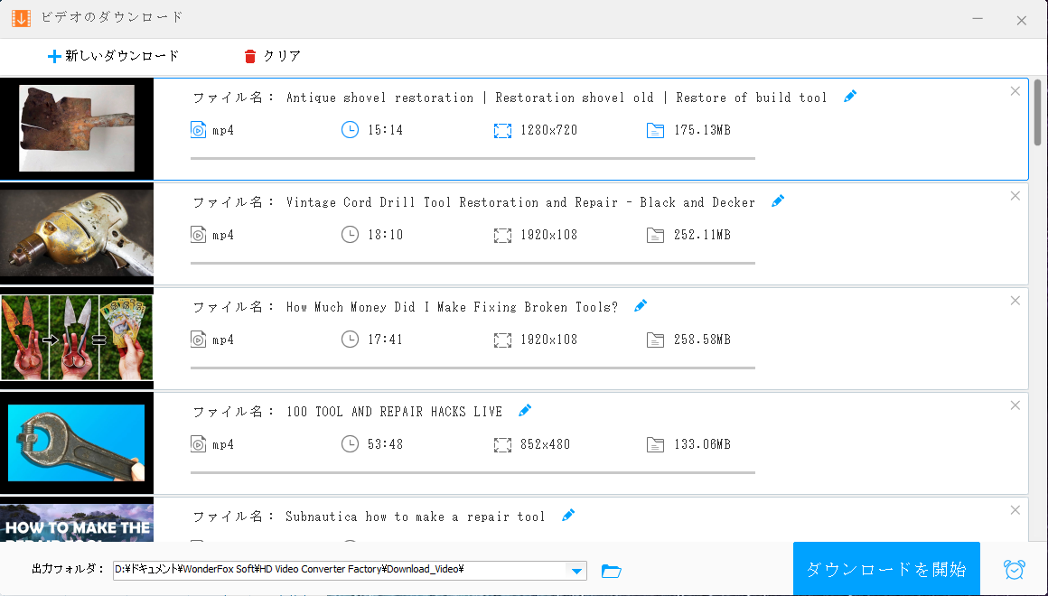Click the vertical scrollbar of download list
The width and height of the screenshot is (1048, 596).
(1038, 113)
